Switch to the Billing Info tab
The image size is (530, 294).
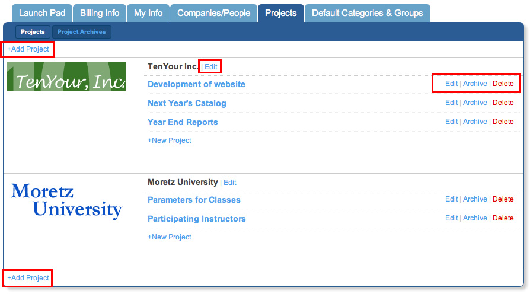[x=100, y=13]
